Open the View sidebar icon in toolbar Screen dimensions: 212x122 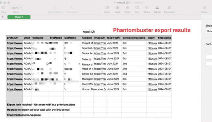(4, 8)
